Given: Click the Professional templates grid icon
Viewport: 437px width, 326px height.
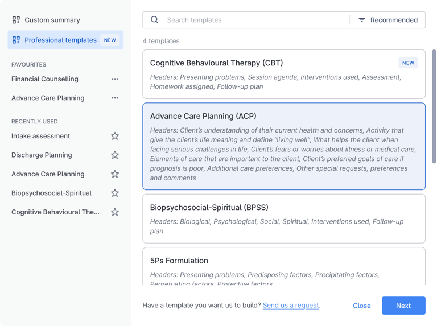Looking at the screenshot, I should coord(16,40).
